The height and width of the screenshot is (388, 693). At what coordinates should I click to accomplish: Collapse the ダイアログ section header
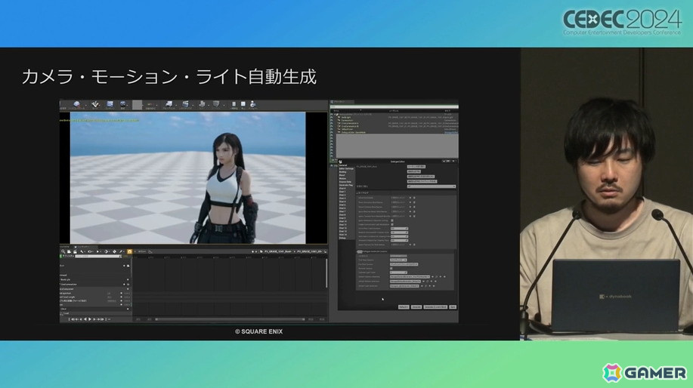[361, 193]
